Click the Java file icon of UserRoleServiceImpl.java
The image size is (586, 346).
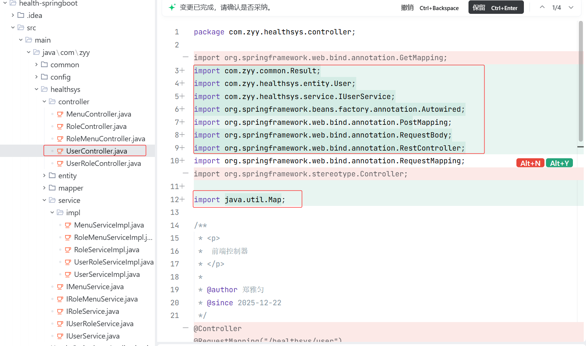pyautogui.click(x=68, y=262)
